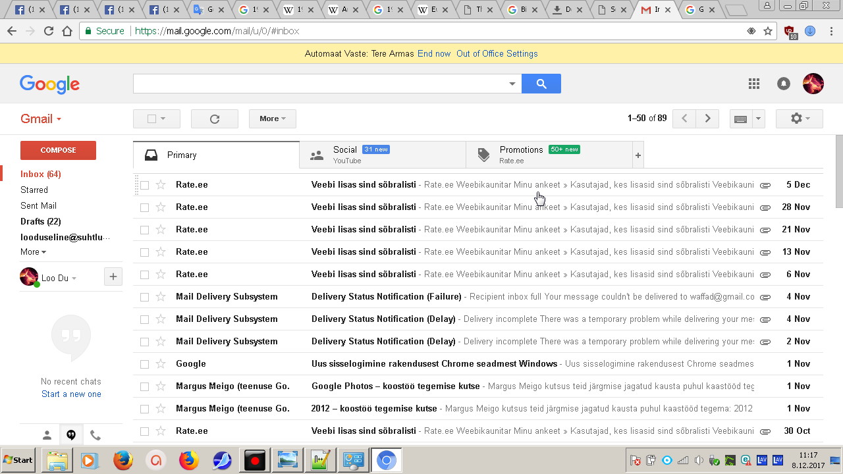Click the page vertical scrollbar
Viewport: 843px width, 474px height.
pos(839,172)
